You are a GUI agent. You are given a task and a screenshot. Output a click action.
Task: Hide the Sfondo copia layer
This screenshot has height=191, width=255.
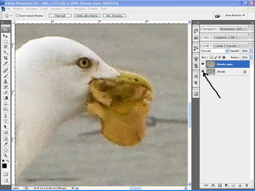point(203,64)
